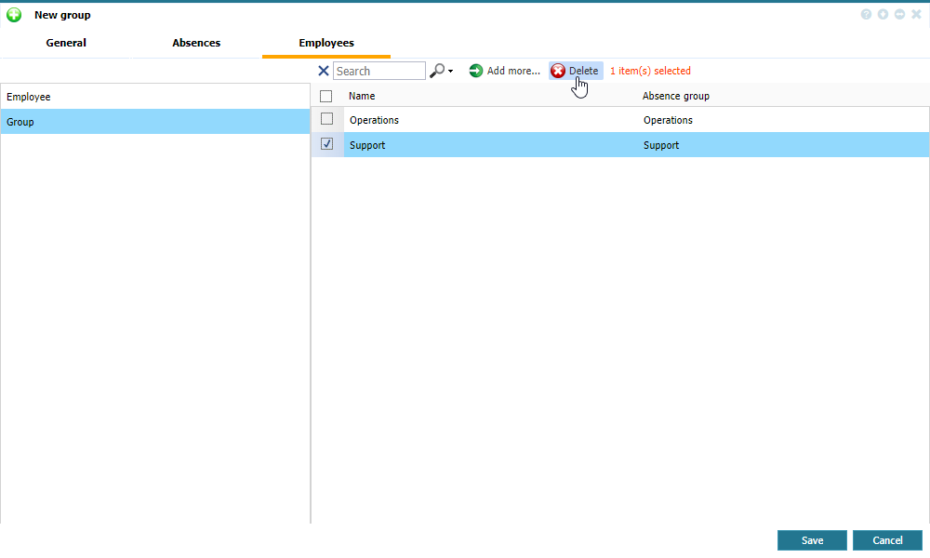
Task: Open the search options dropdown arrow
Action: tap(450, 72)
